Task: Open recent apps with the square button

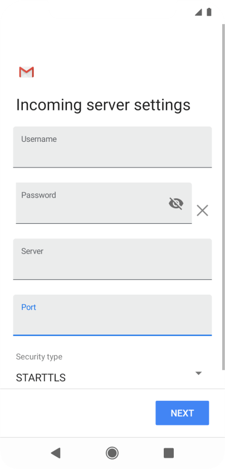Action: [x=169, y=453]
